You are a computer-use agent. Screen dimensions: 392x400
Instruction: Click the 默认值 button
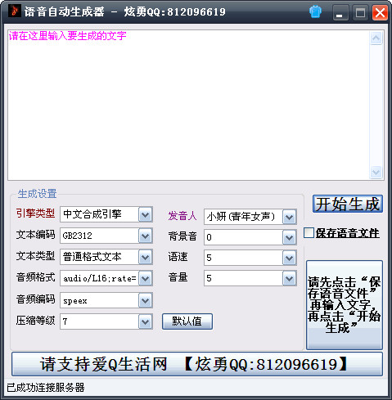tap(187, 321)
